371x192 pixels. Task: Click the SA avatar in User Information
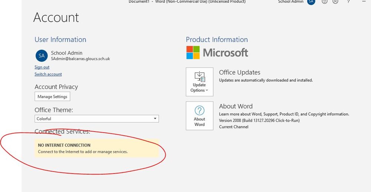pos(42,56)
